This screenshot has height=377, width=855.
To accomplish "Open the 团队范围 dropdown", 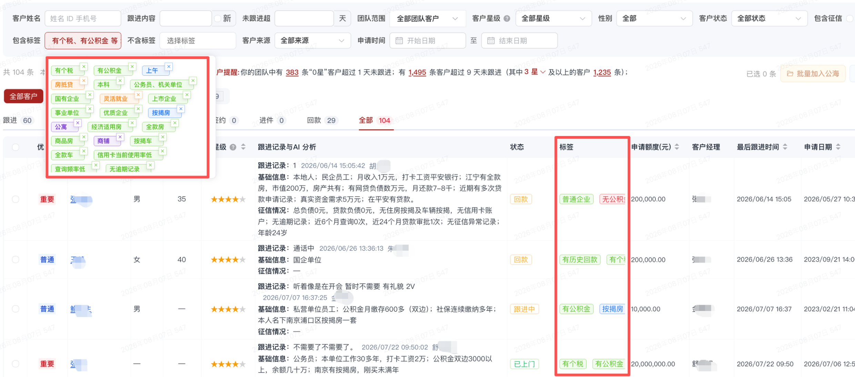I will coord(428,19).
